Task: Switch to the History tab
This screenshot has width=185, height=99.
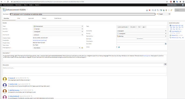Action: click(x=44, y=18)
